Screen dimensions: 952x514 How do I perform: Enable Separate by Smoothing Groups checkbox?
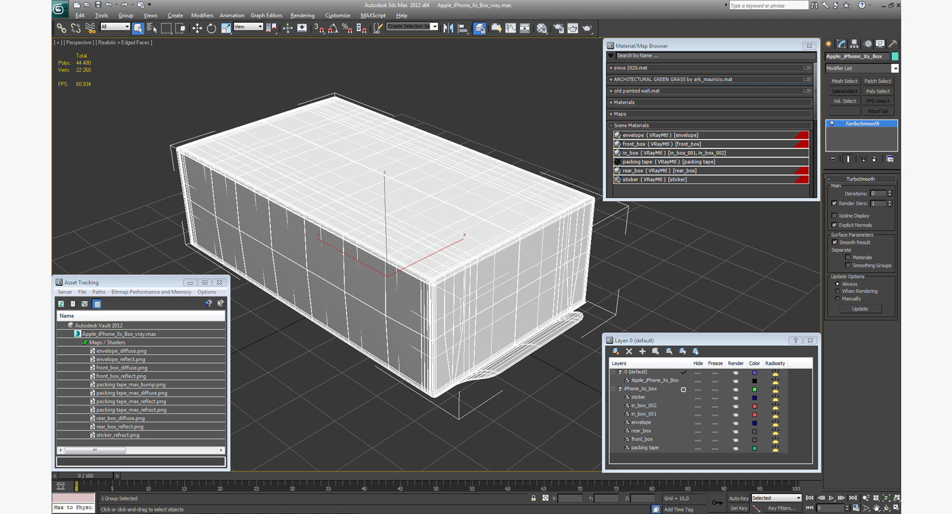(848, 265)
